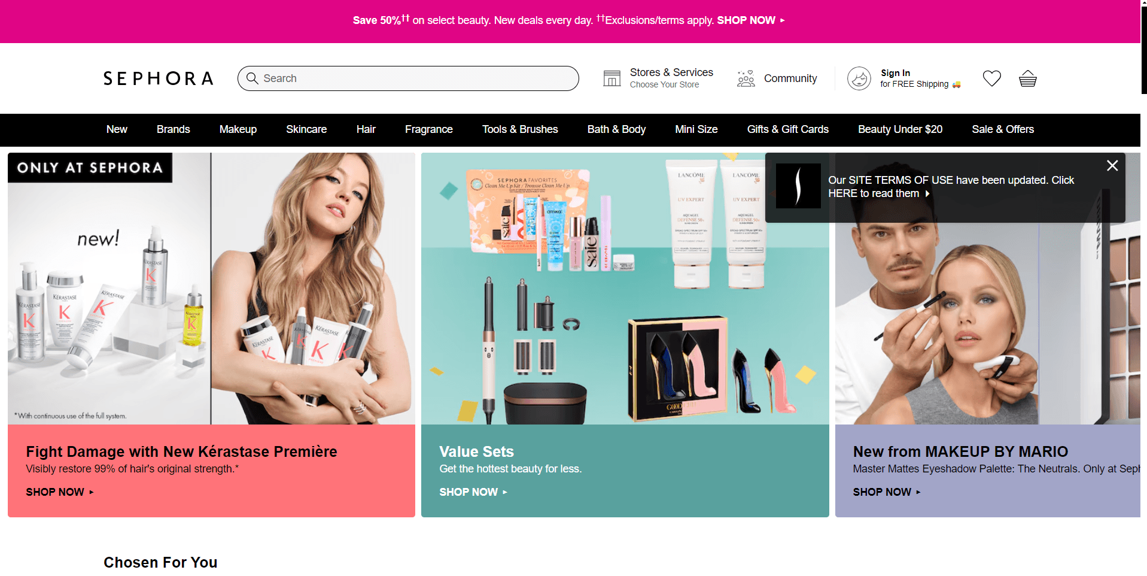Open the Brands menu
1147x576 pixels.
point(174,129)
